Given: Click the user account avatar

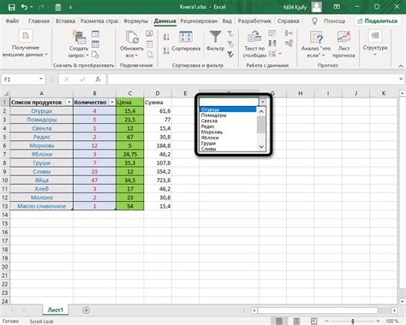Looking at the screenshot, I should tap(317, 7).
